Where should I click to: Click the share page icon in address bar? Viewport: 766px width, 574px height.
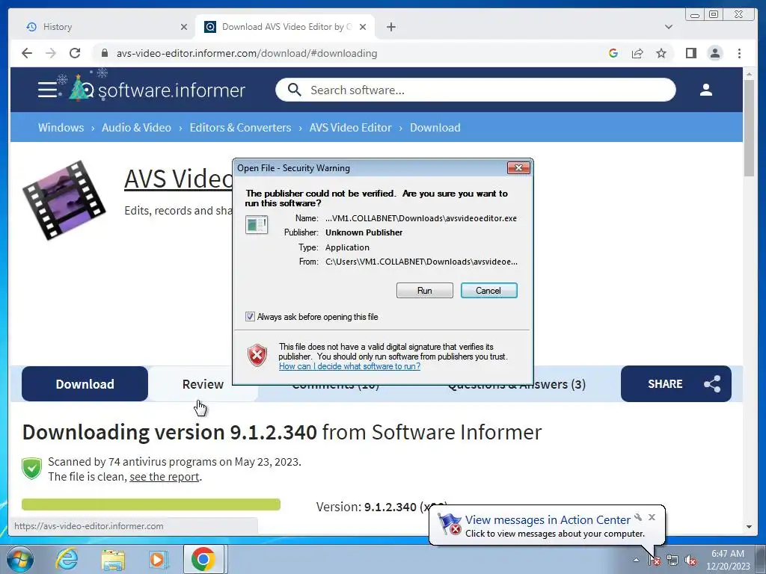pyautogui.click(x=637, y=53)
